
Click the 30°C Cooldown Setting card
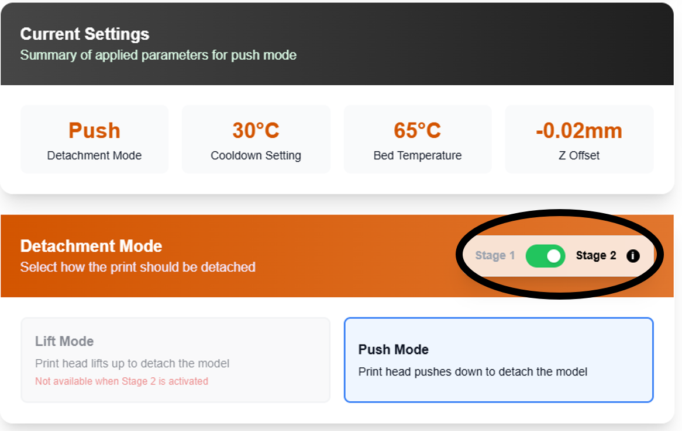(256, 139)
